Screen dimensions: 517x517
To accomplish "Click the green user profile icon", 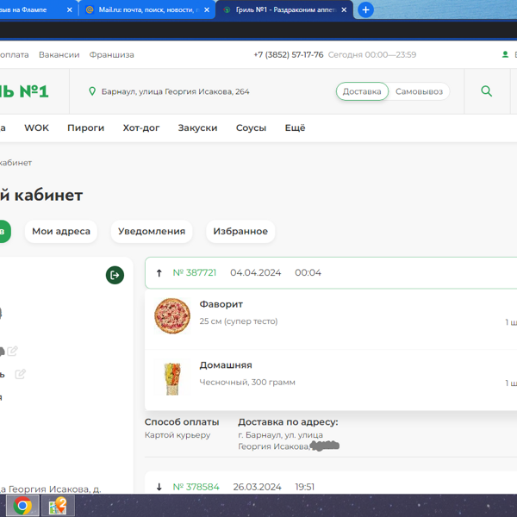I will tap(505, 54).
